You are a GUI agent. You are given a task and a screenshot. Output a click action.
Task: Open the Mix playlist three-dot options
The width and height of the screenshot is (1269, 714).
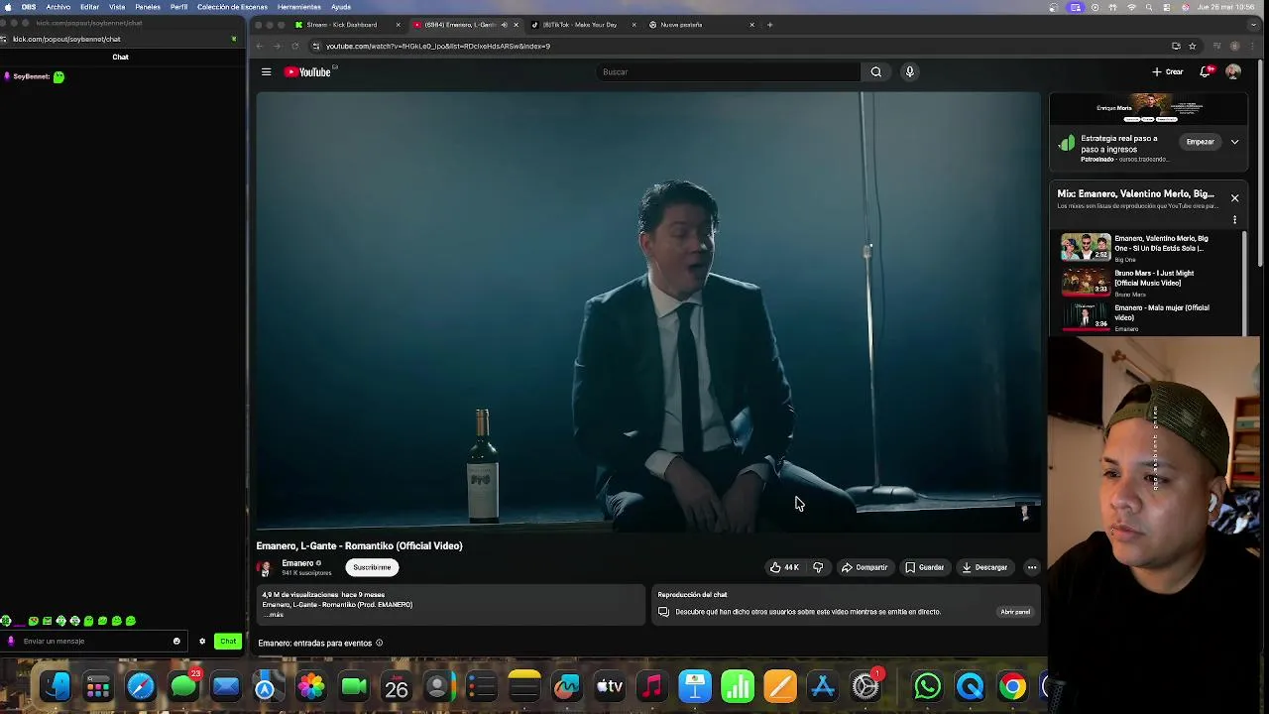1234,219
